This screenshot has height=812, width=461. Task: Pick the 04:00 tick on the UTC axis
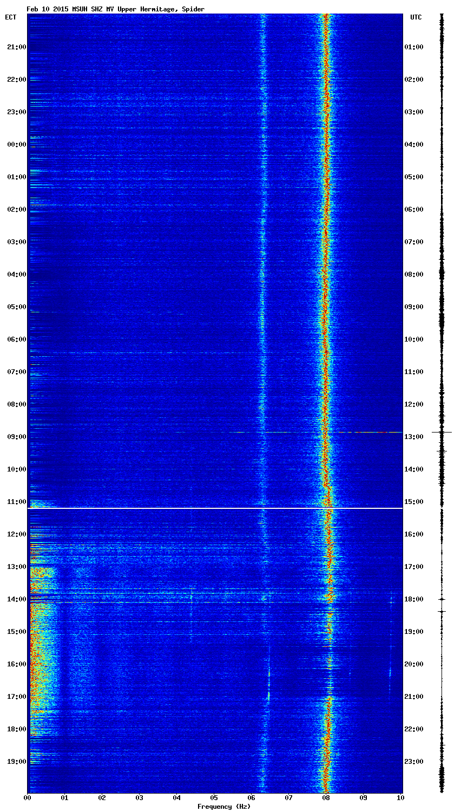414,145
